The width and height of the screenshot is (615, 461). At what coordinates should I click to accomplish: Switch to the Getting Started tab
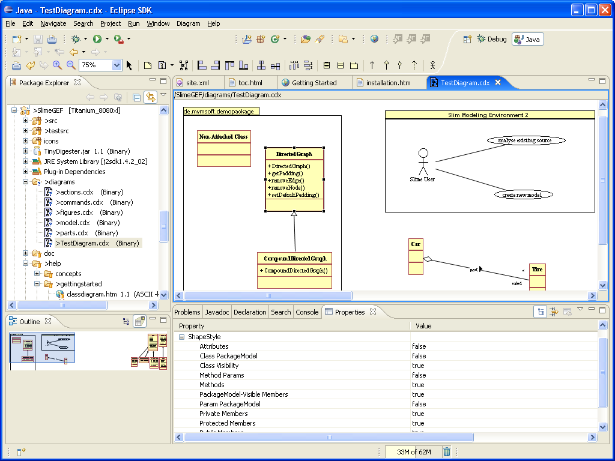pyautogui.click(x=314, y=83)
